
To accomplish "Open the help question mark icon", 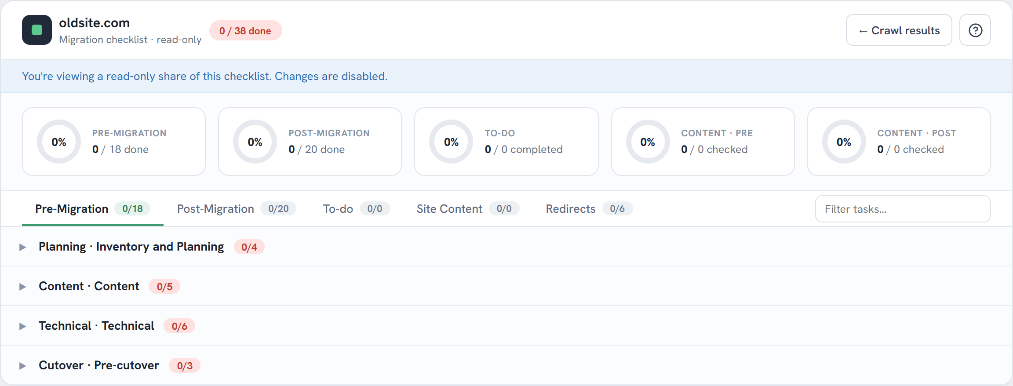I will (x=975, y=30).
